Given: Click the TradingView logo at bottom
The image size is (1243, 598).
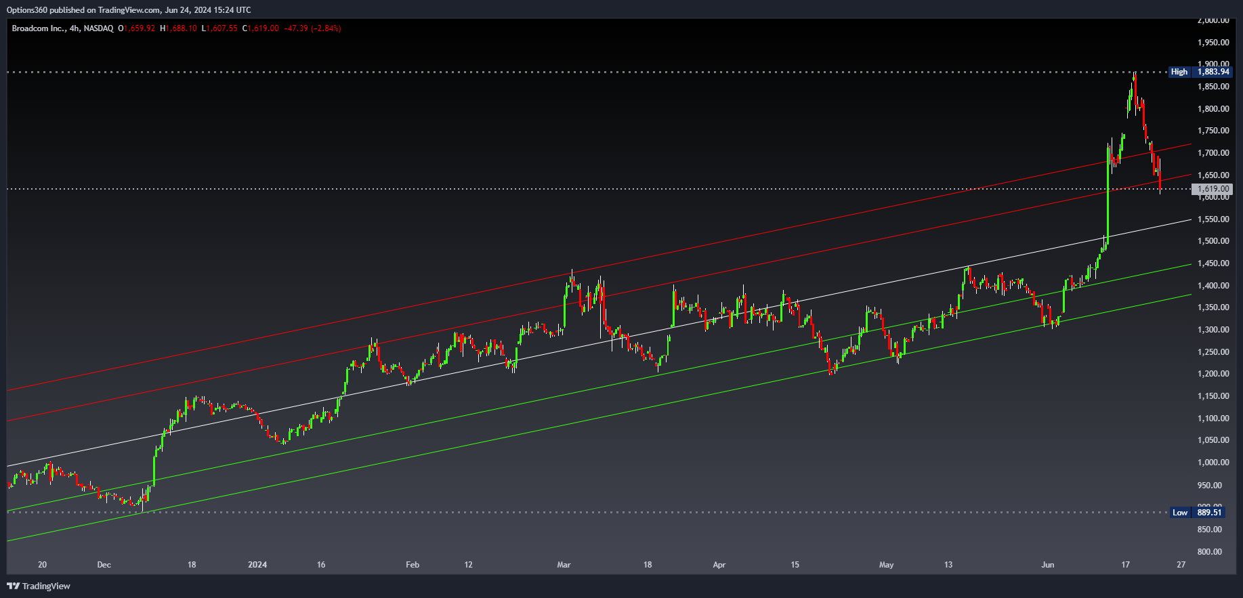Looking at the screenshot, I should click(x=39, y=586).
